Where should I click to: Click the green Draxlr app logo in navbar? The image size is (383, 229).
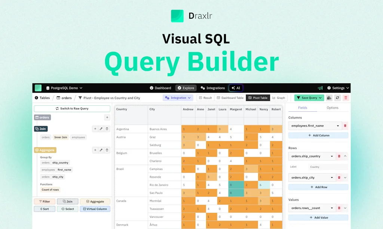pos(38,88)
